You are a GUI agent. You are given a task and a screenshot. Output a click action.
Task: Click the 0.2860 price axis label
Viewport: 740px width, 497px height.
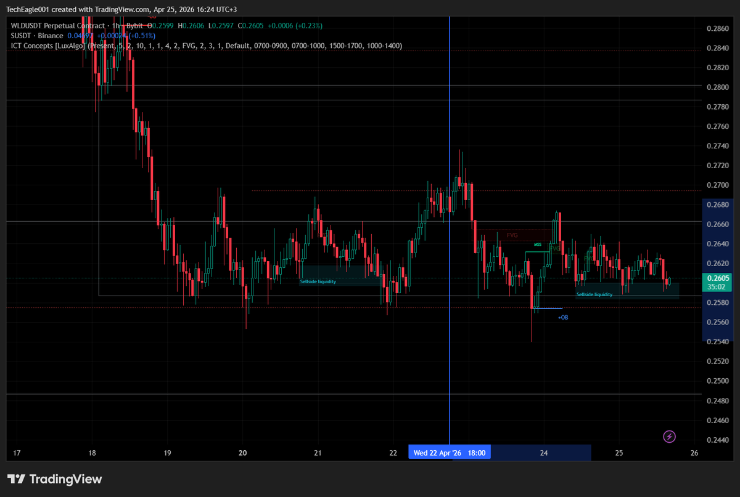point(719,28)
